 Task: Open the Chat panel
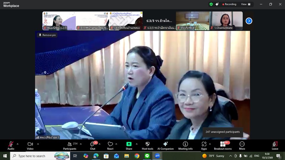coord(93,145)
